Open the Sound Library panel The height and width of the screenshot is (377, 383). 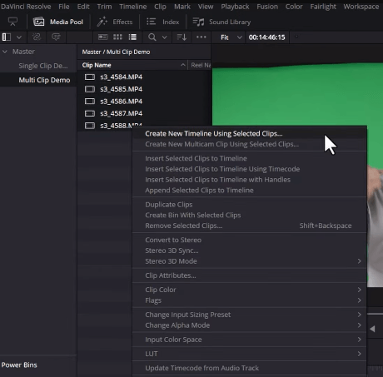pos(221,22)
